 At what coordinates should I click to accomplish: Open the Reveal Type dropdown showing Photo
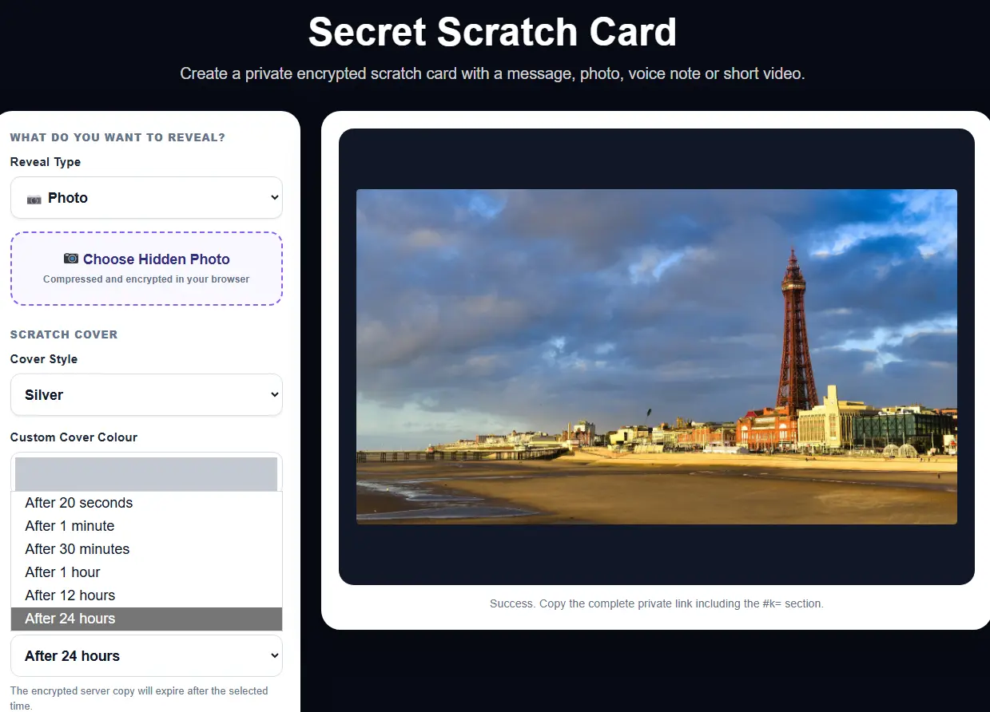coord(146,197)
